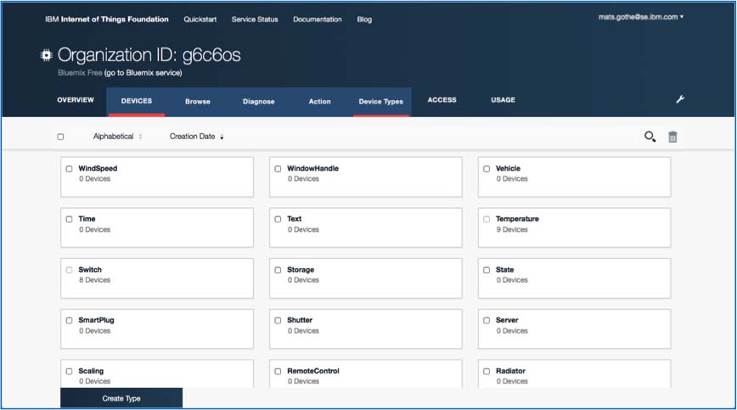Switch to the ACCESS tab
This screenshot has width=737, height=410.
click(x=442, y=100)
